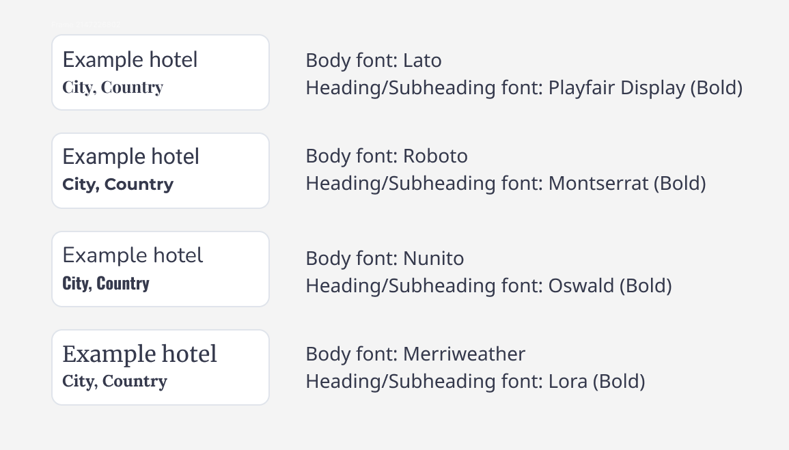The height and width of the screenshot is (450, 789).
Task: Click Oswald styled 'City, Country' subtitle
Action: coord(106,283)
